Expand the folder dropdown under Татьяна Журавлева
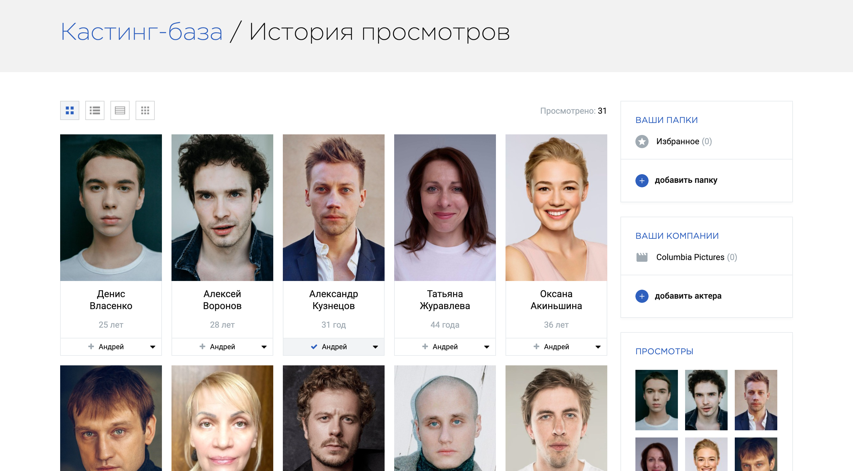Screen dimensions: 853x471 [x=486, y=347]
